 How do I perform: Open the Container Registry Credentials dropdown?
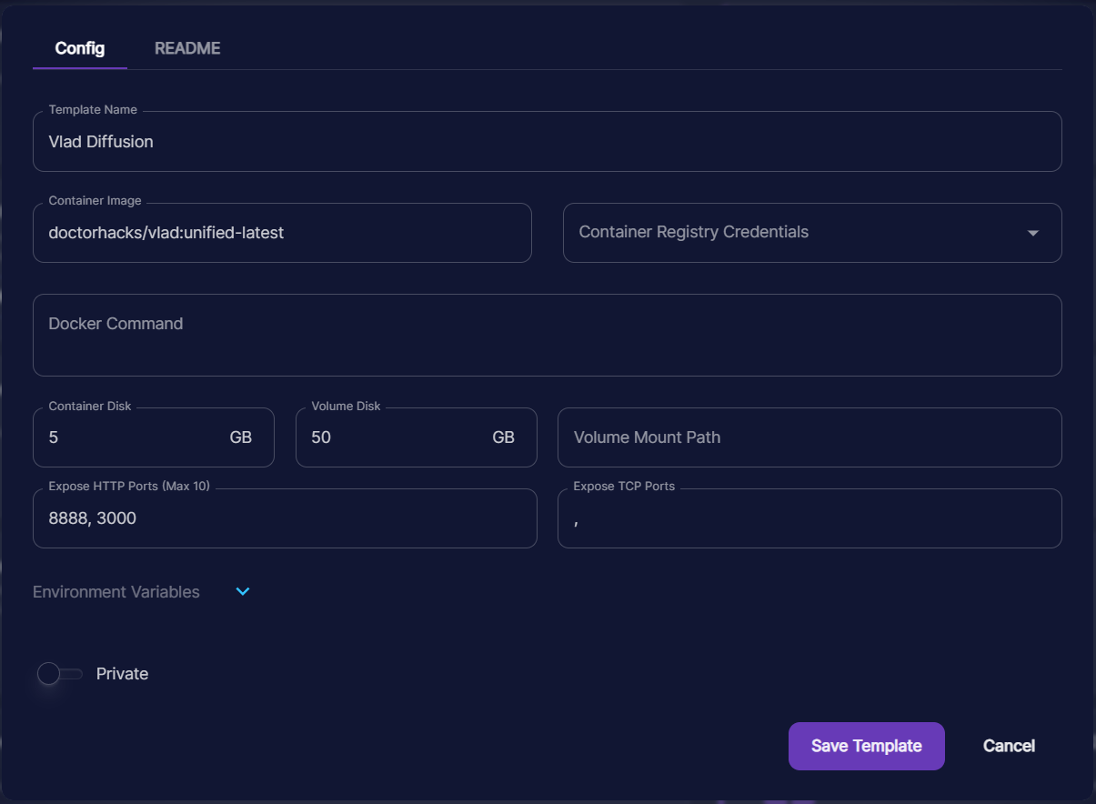[x=800, y=233]
